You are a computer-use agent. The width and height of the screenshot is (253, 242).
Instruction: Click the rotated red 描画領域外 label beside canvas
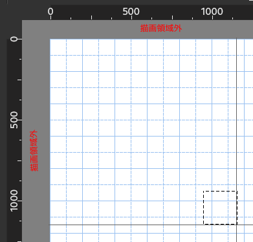(x=34, y=151)
